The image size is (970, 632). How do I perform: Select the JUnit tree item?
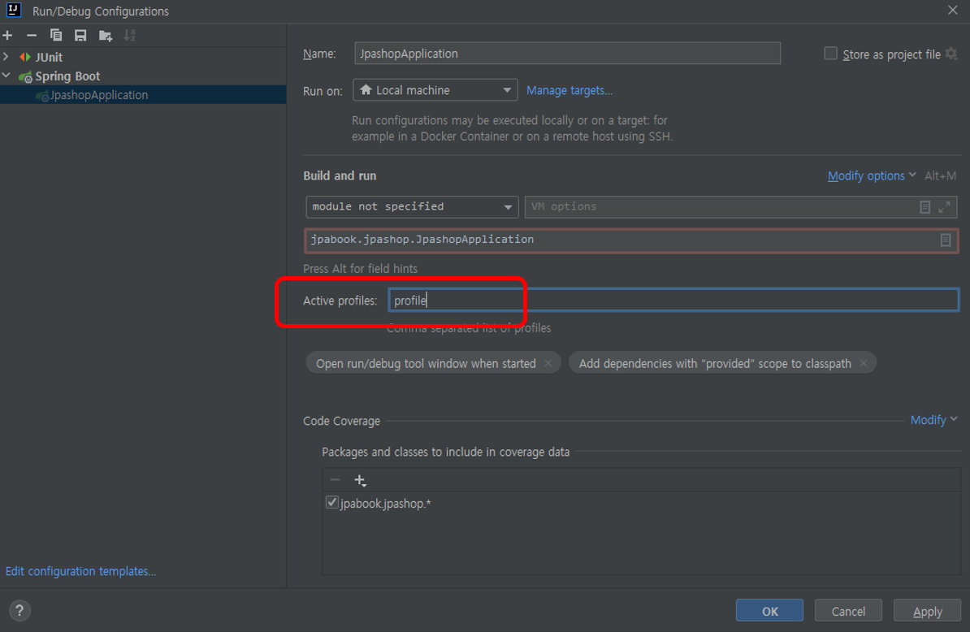coord(49,57)
